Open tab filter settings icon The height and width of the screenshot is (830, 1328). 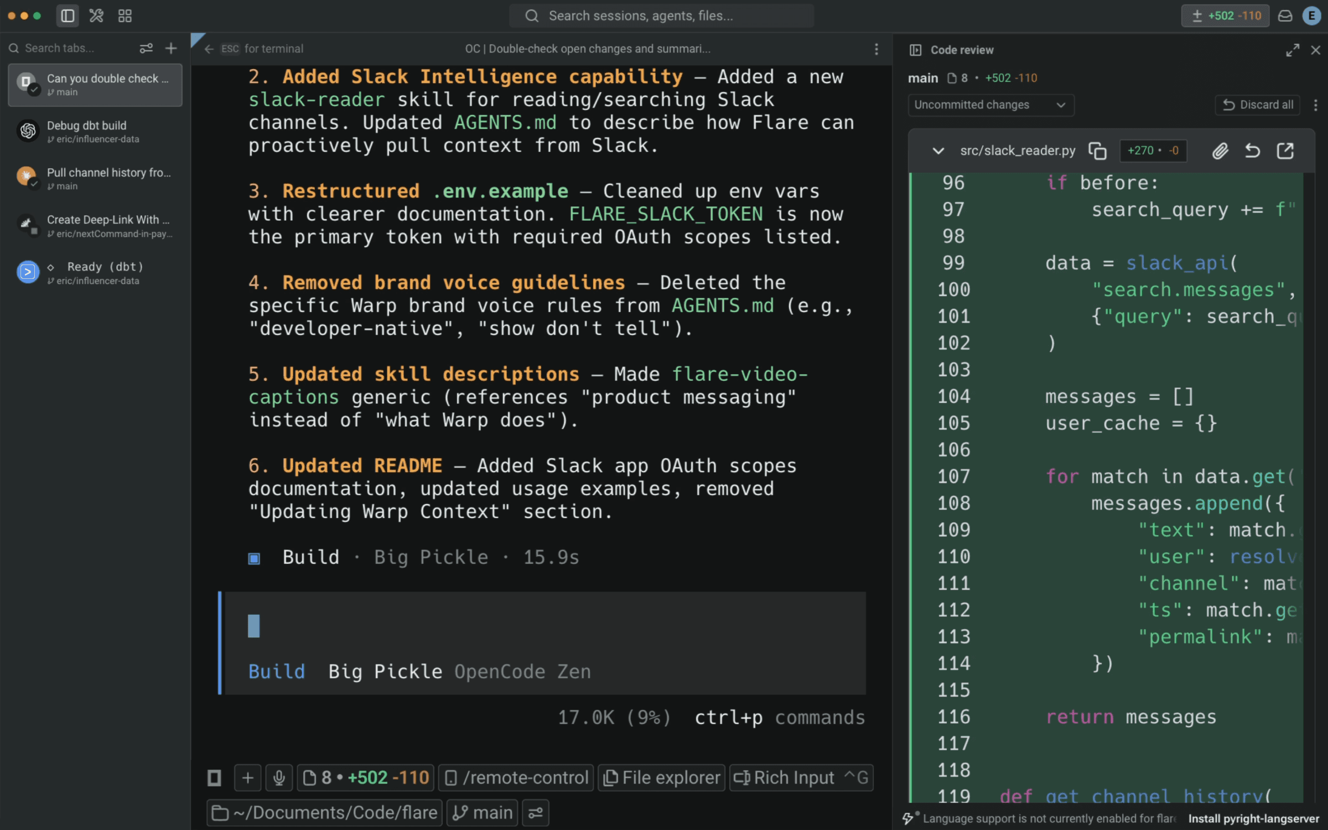click(146, 49)
